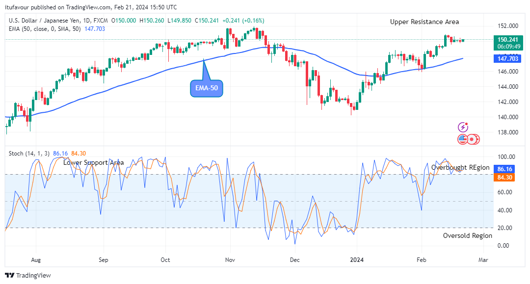530x284 pixels.
Task: Click the blue EMA price tag 147.703
Action: (x=507, y=58)
